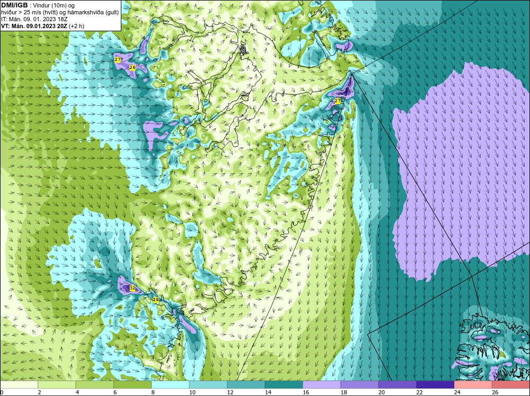Click the yellow gust label 28
The height and width of the screenshot is (396, 530).
[x=155, y=300]
